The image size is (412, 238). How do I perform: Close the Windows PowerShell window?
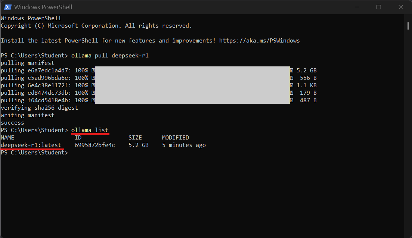click(400, 7)
